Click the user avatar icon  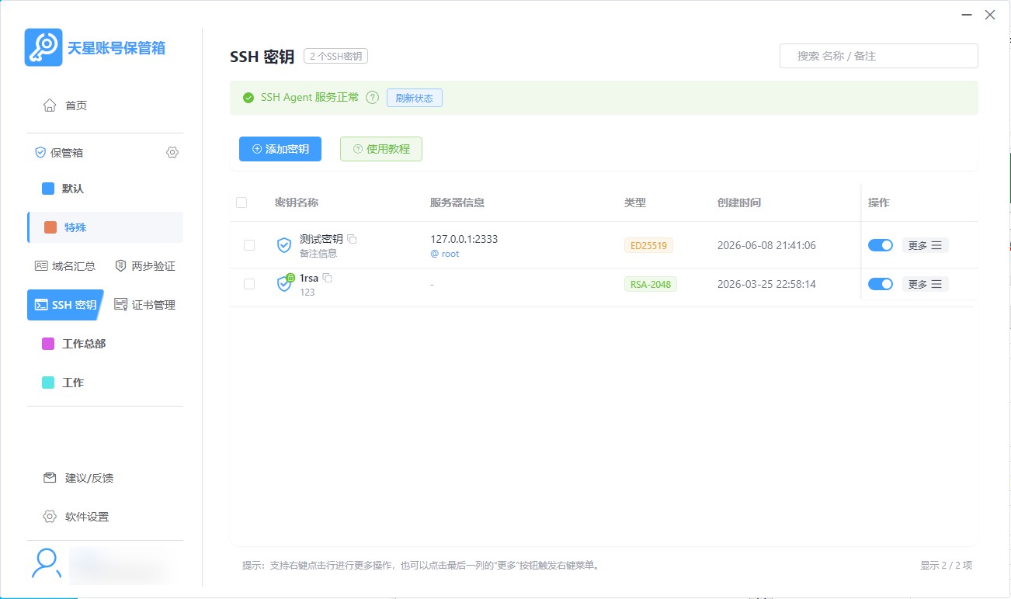point(47,564)
